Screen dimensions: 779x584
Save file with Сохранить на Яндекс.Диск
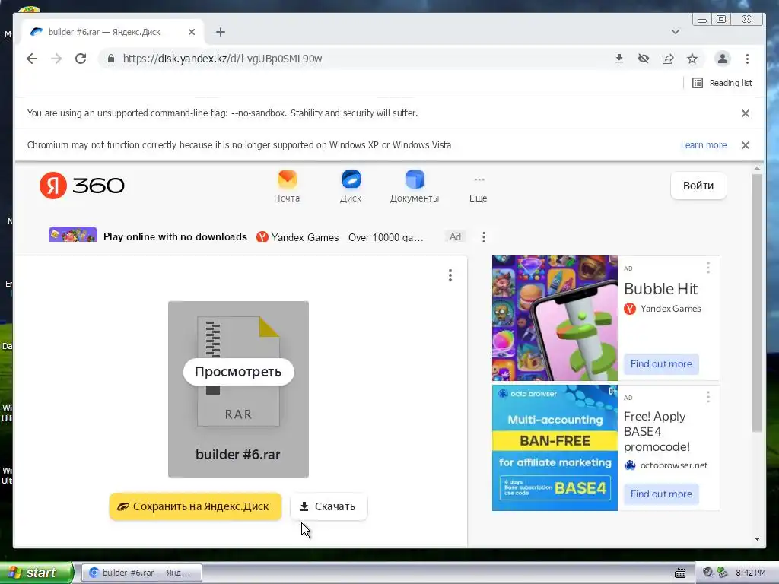pyautogui.click(x=196, y=506)
